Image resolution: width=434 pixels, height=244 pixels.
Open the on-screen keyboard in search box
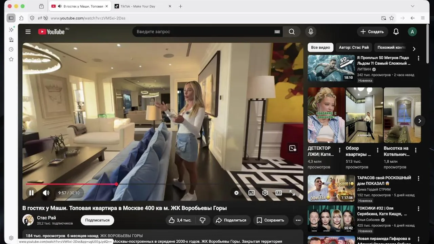tap(277, 32)
